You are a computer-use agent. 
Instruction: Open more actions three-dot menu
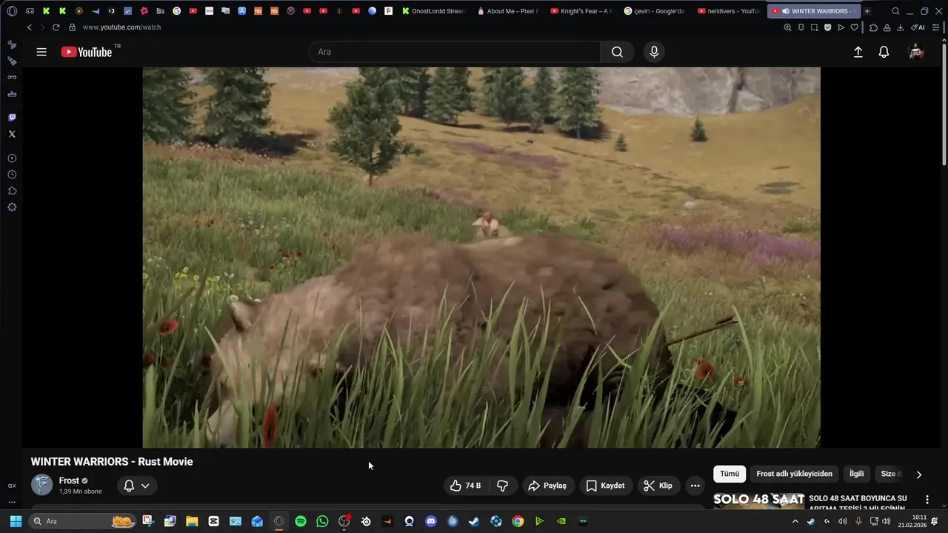[x=695, y=486]
